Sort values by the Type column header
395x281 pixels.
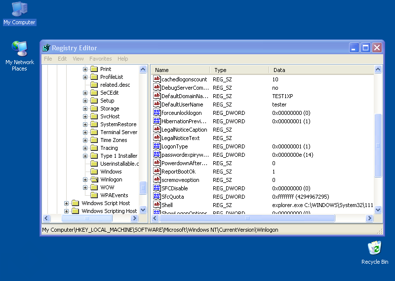239,70
